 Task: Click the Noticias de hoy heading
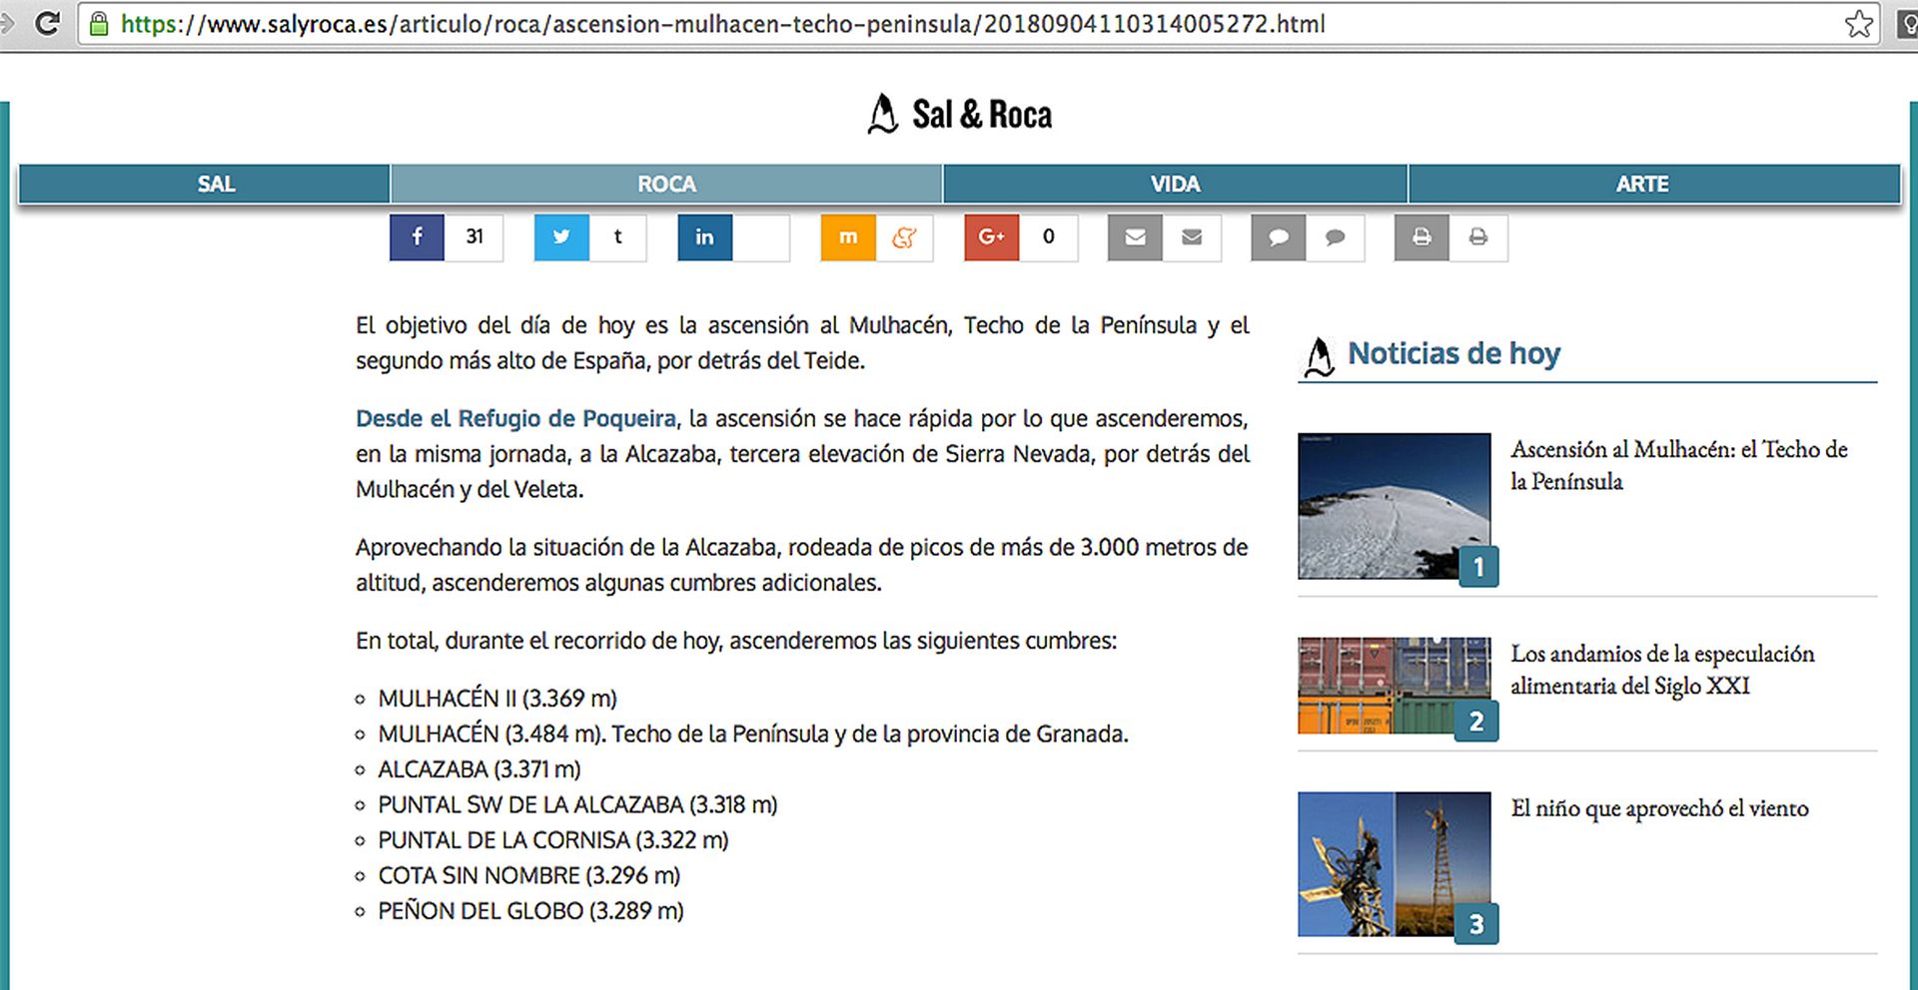(1453, 353)
